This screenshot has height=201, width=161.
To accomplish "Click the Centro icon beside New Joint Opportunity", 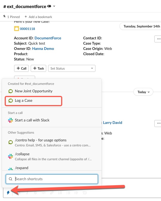I will click(11, 91).
